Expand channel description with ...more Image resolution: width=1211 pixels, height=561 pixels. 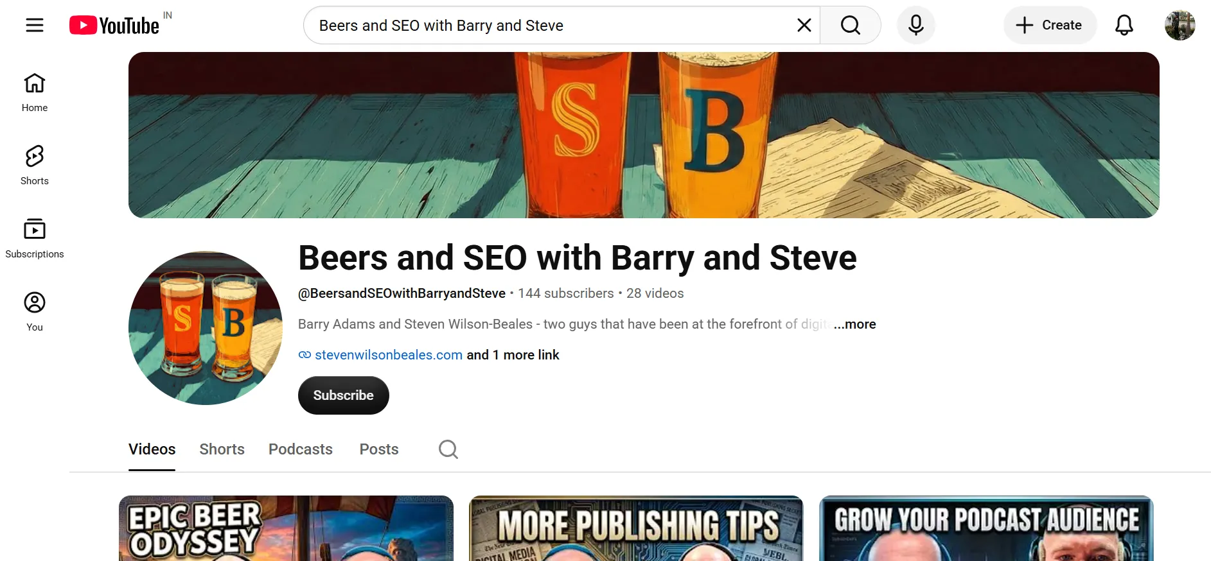point(854,324)
